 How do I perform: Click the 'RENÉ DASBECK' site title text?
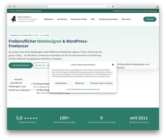click(x=24, y=17)
